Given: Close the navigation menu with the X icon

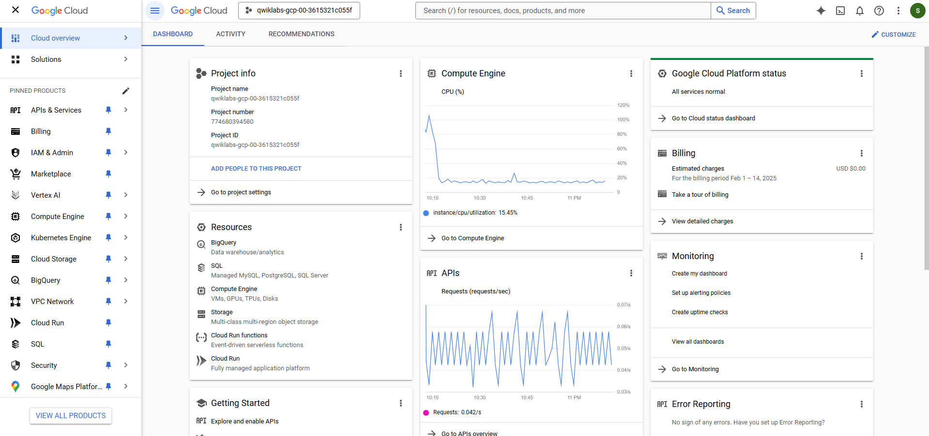Looking at the screenshot, I should 15,10.
